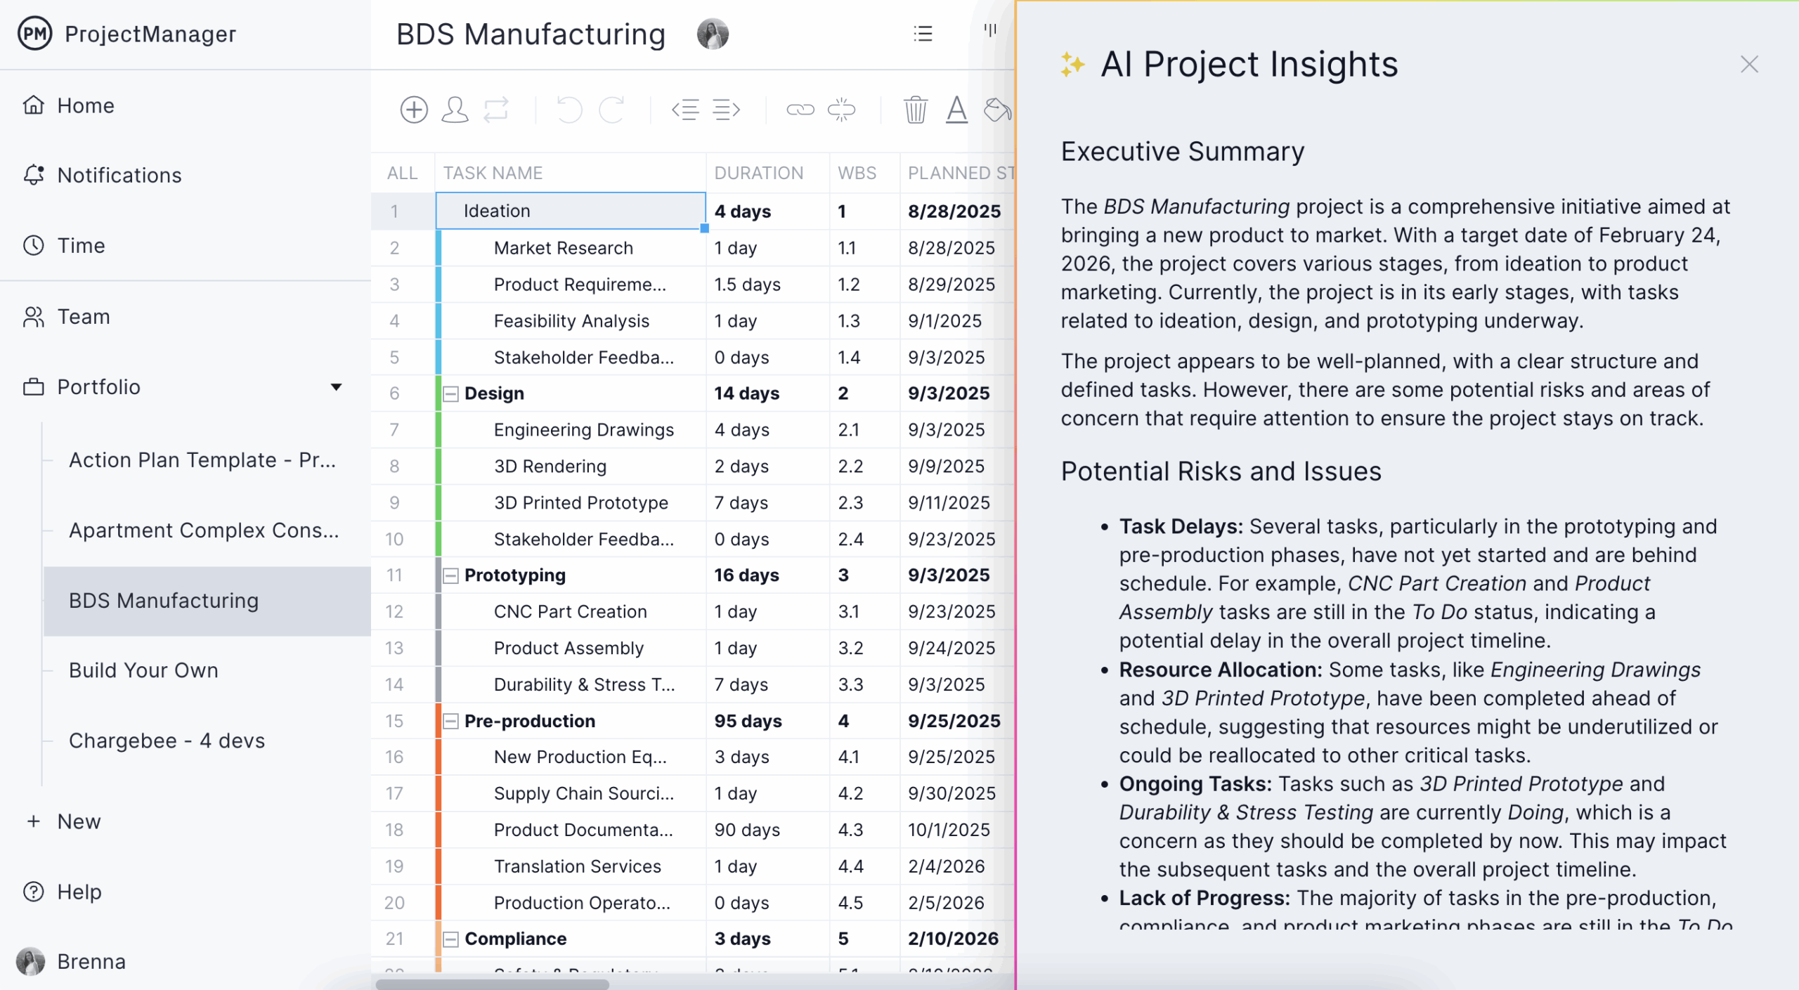Click the undo arrow icon

(x=569, y=110)
